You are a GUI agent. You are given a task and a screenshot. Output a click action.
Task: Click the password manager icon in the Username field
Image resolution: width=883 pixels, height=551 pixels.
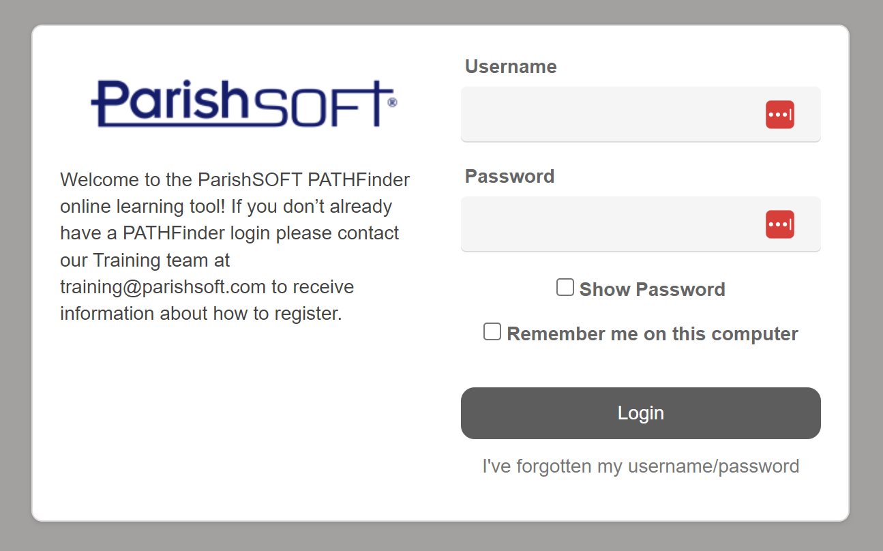click(779, 115)
